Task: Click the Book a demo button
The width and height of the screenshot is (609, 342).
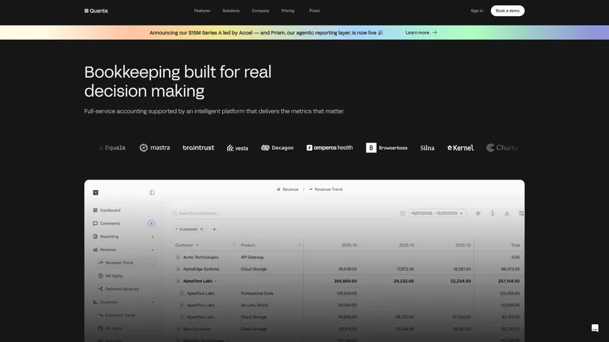Action: [x=507, y=11]
